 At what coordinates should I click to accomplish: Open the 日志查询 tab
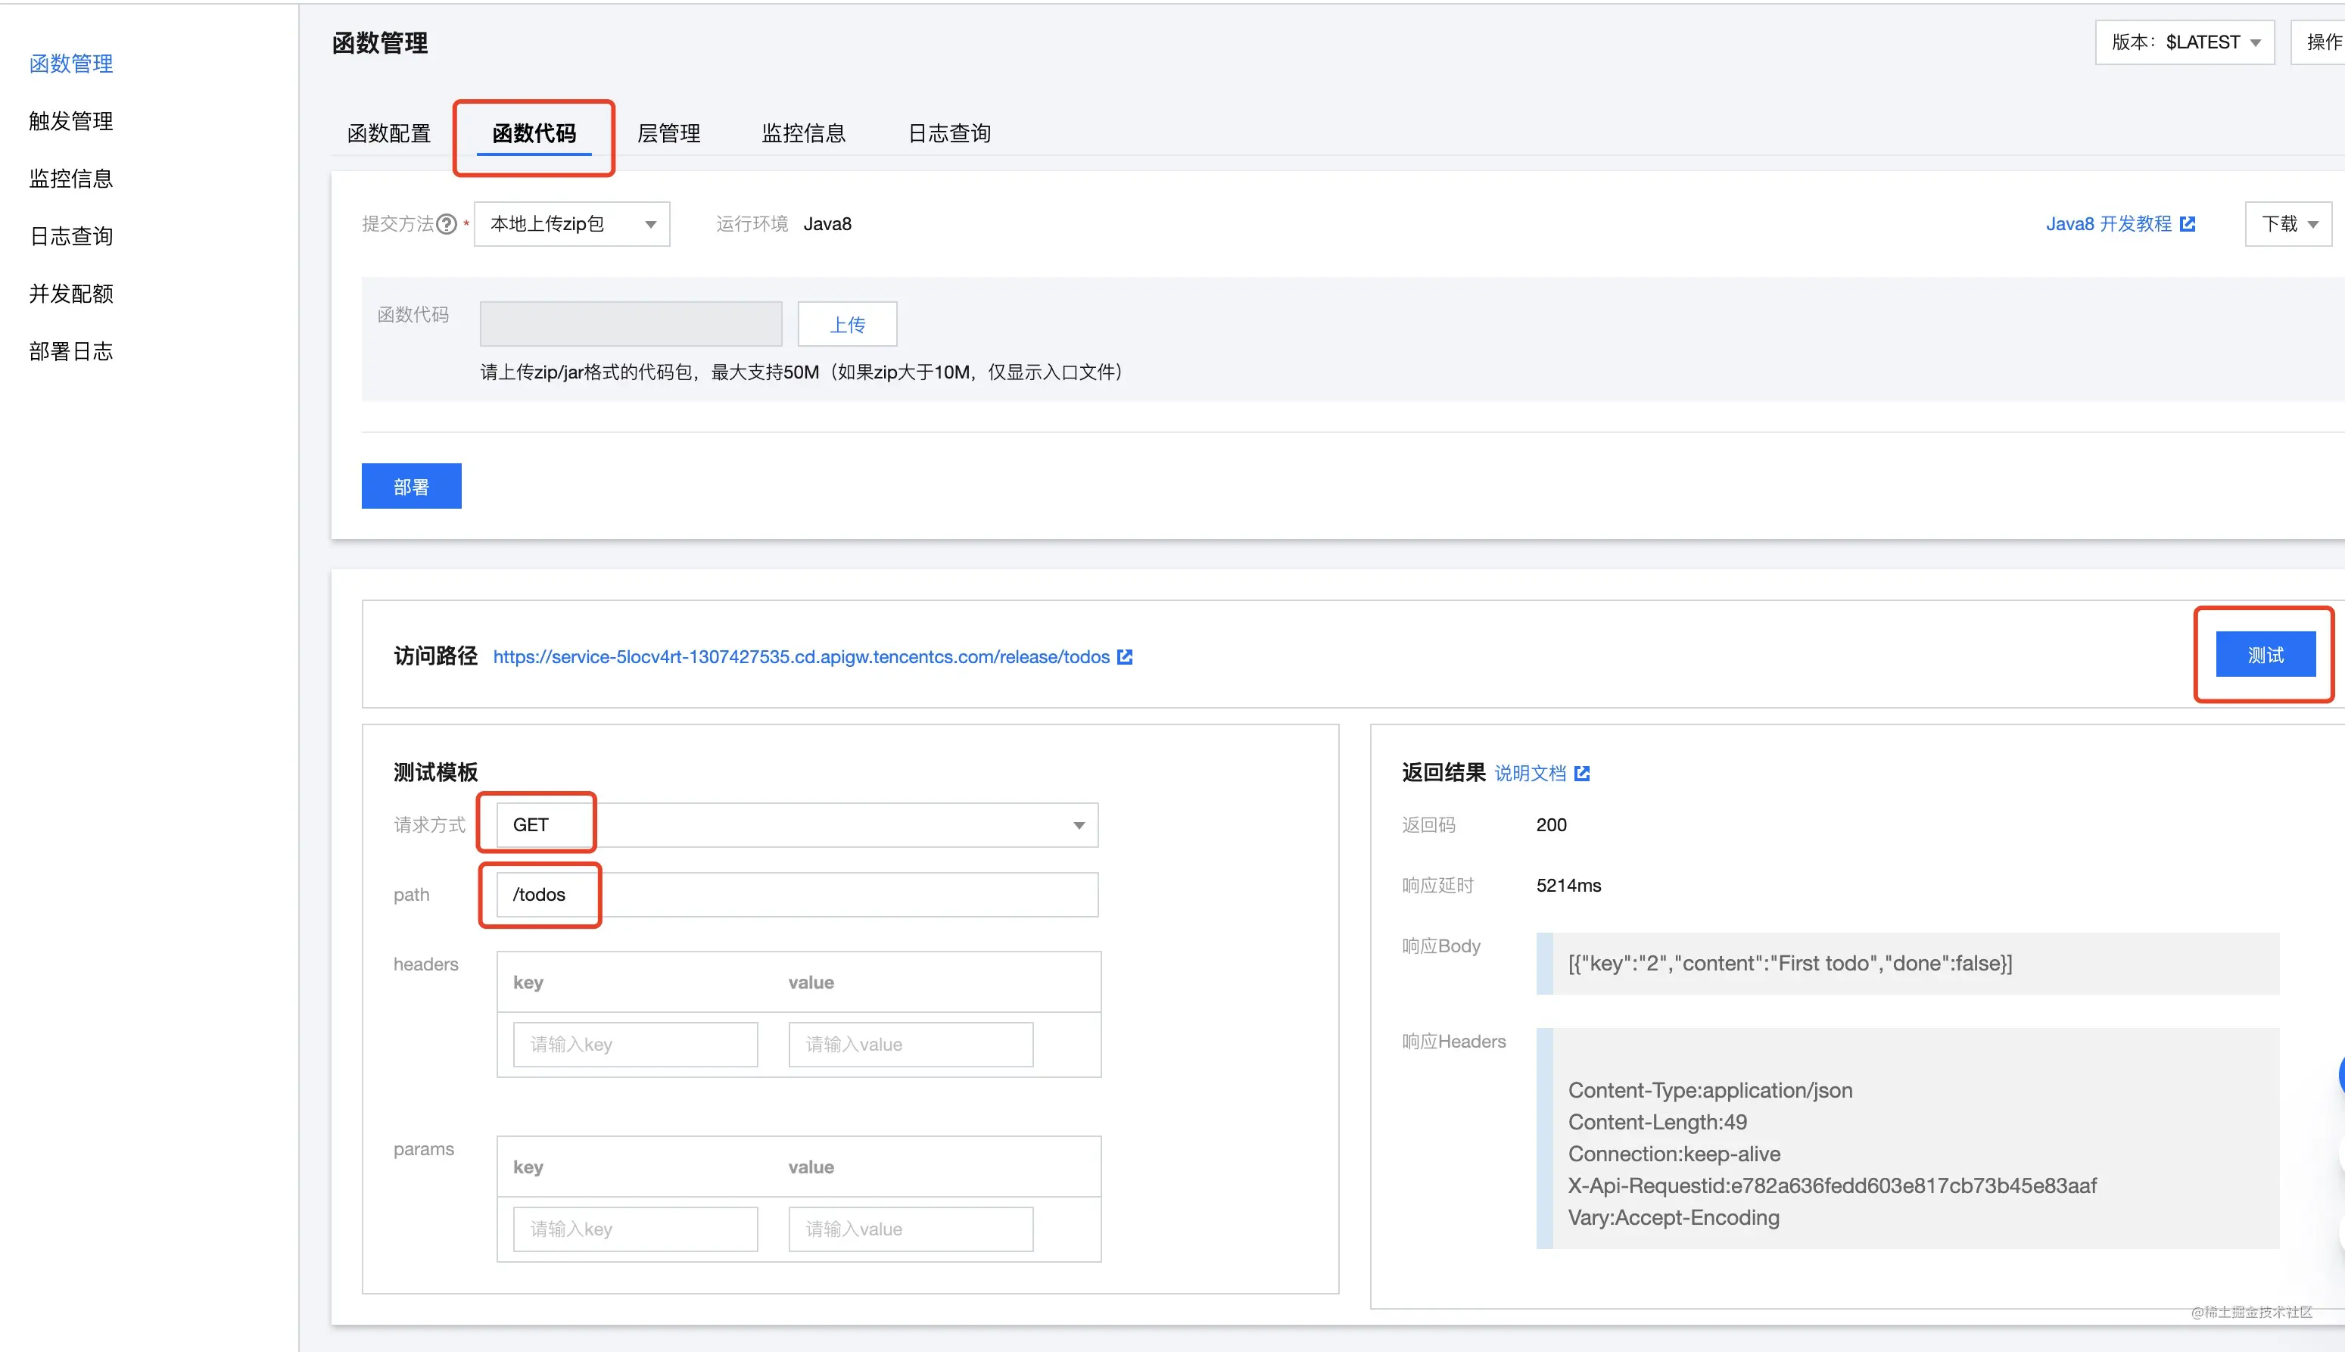coord(948,132)
